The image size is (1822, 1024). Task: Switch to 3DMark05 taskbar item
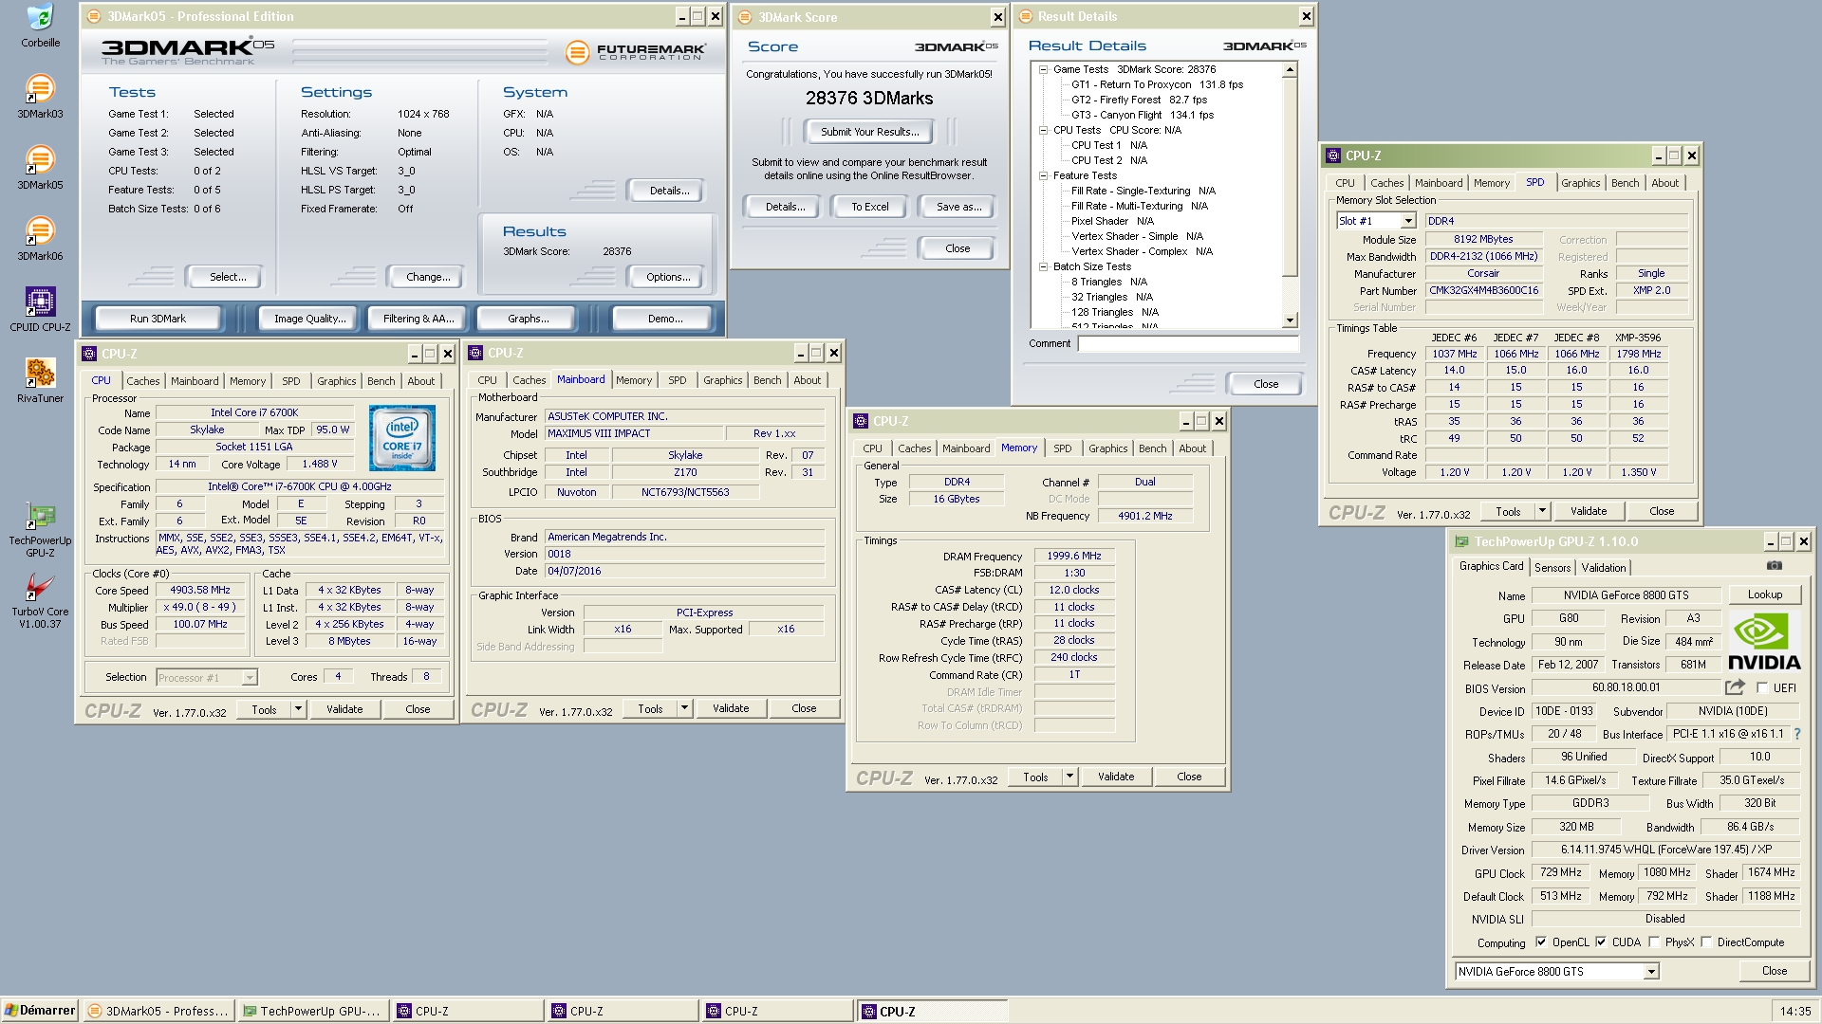[x=158, y=1011]
